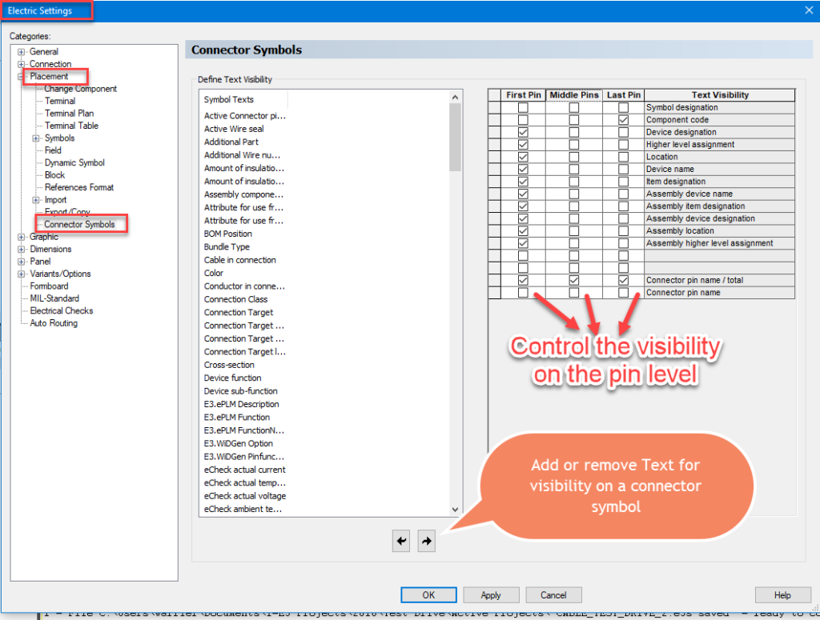Select Terminal Plan in the category tree
This screenshot has width=820, height=620.
point(70,113)
